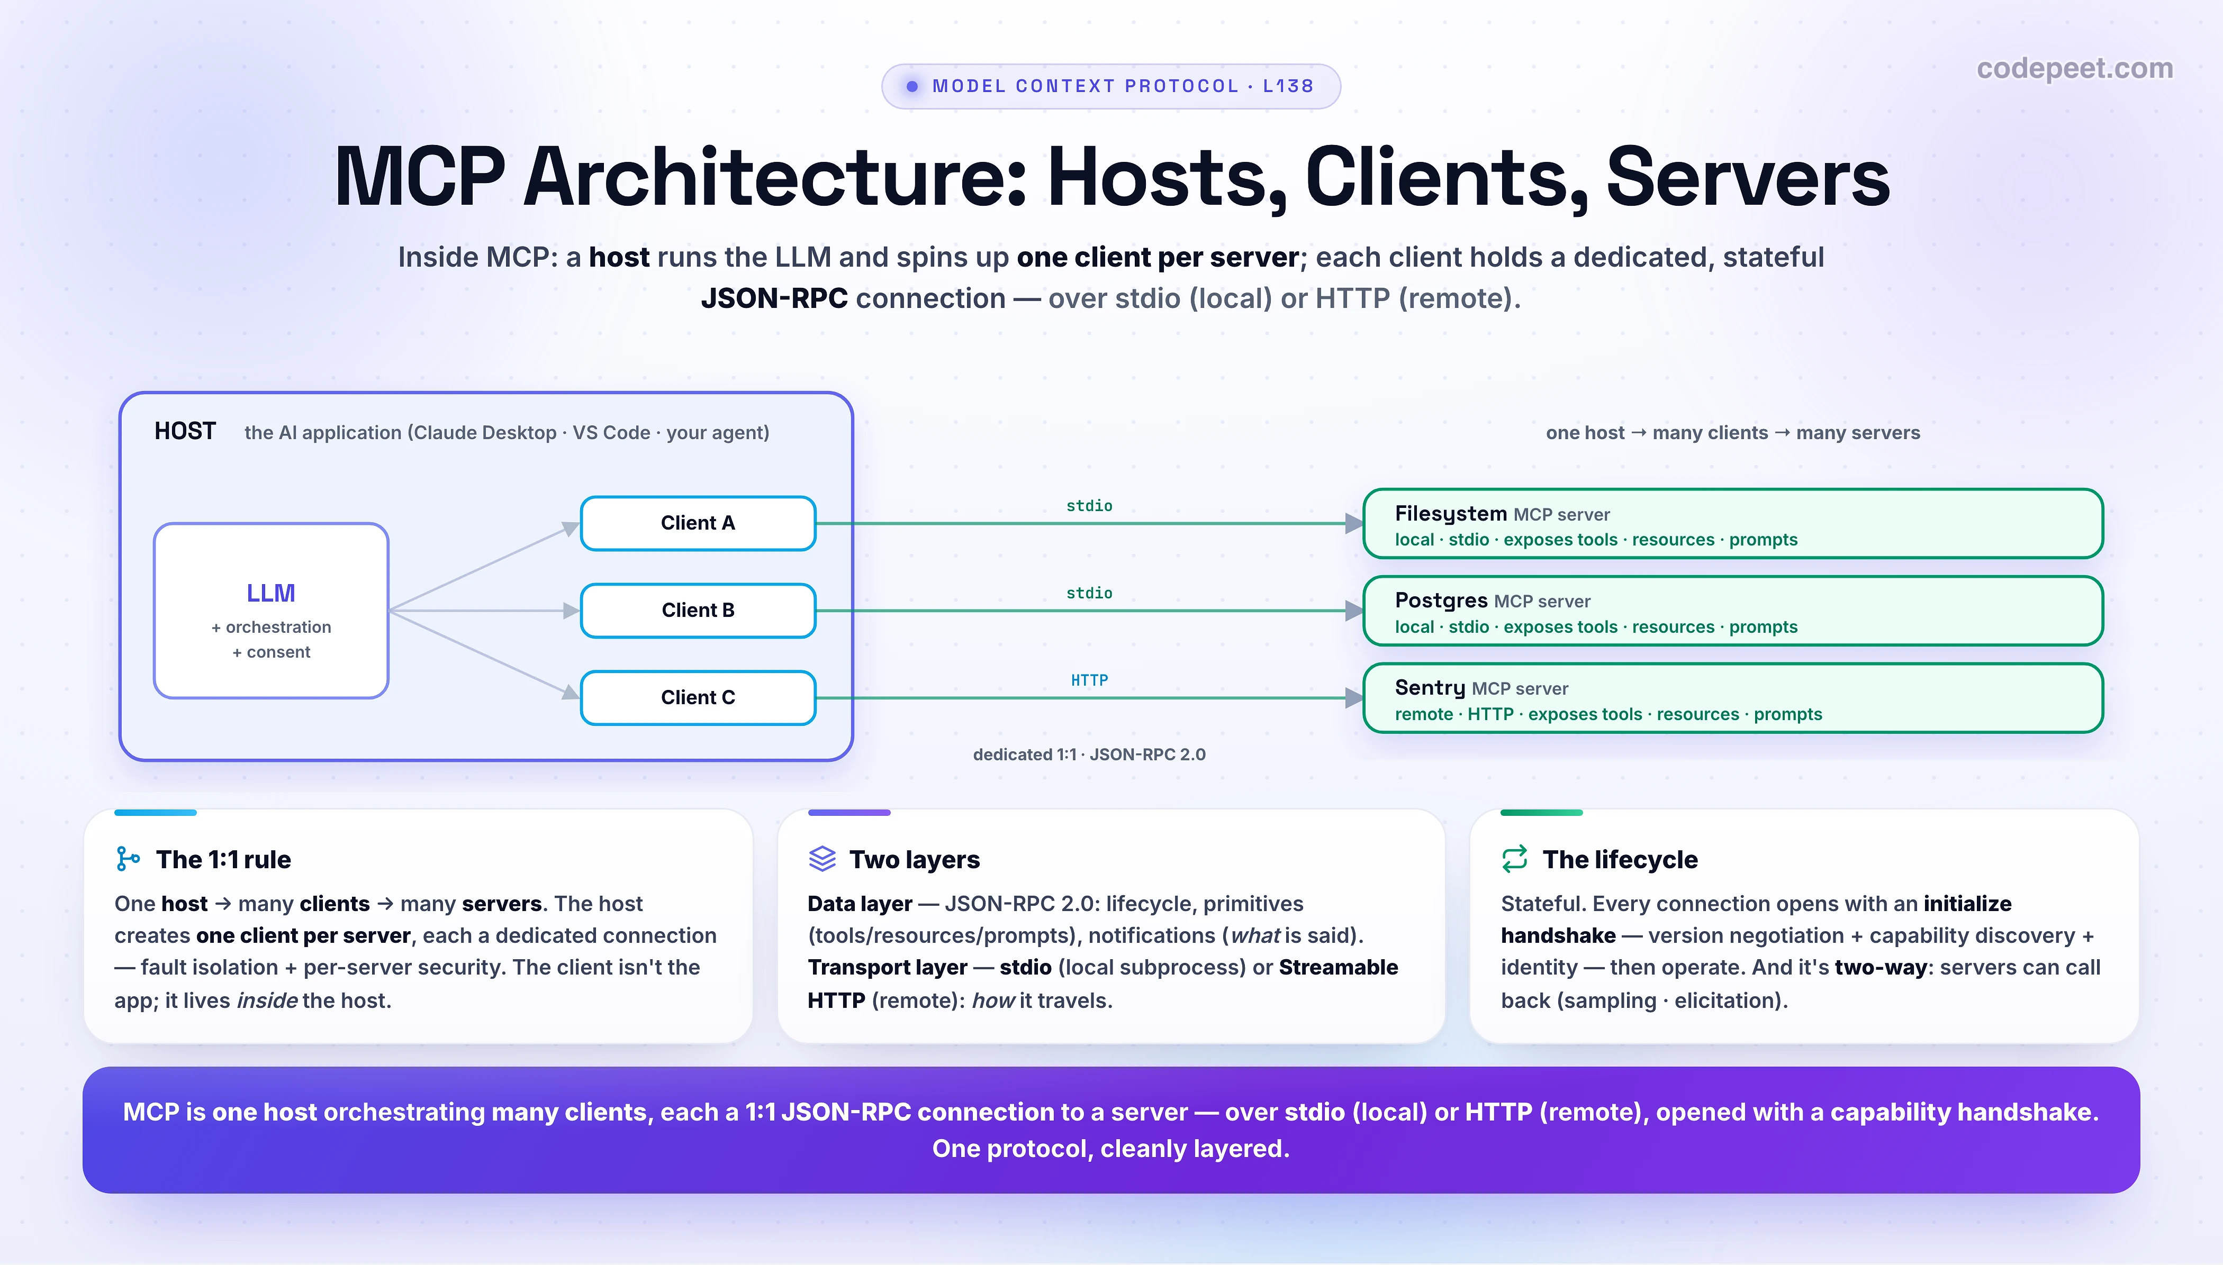The height and width of the screenshot is (1265, 2223).
Task: Click the dot in the Model Context Protocol badge
Action: (x=911, y=86)
